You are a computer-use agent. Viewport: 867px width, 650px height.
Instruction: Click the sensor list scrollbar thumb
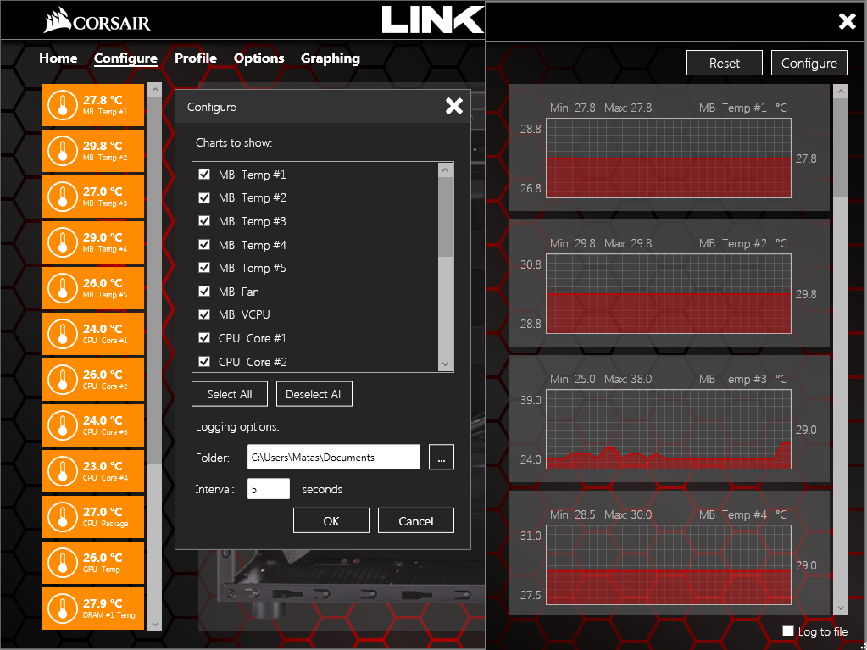pos(155,281)
